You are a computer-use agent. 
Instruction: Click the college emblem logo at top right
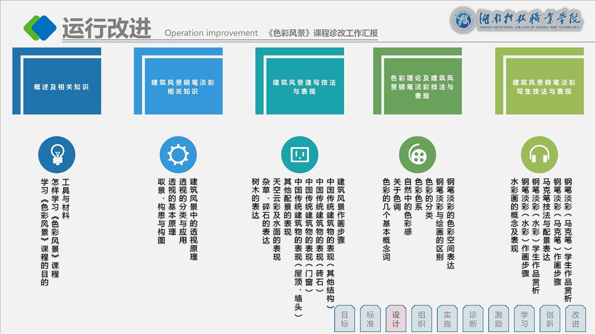point(463,20)
